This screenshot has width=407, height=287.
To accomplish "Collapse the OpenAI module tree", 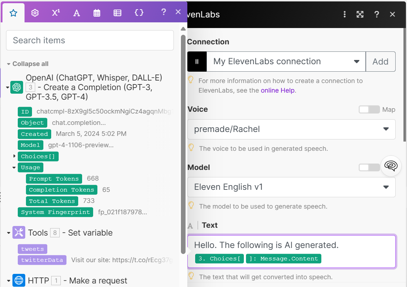I will click(x=7, y=87).
